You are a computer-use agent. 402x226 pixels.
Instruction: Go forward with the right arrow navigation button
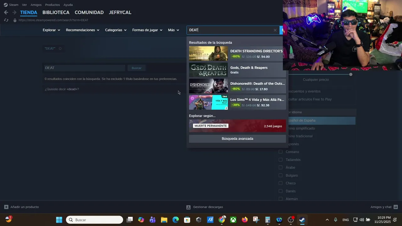(14, 13)
